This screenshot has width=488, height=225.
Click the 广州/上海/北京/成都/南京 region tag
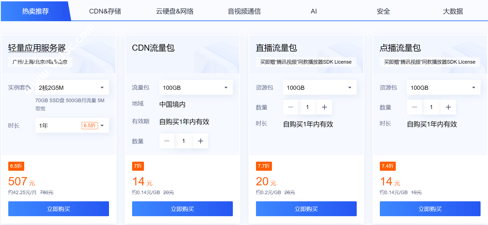click(40, 62)
